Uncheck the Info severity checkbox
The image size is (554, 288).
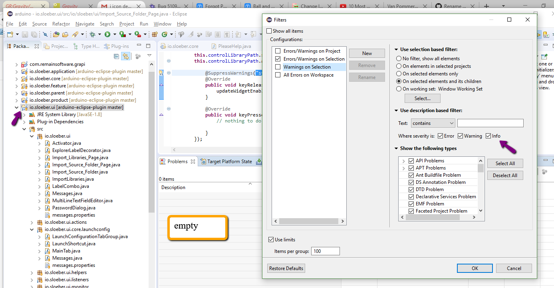pos(488,136)
